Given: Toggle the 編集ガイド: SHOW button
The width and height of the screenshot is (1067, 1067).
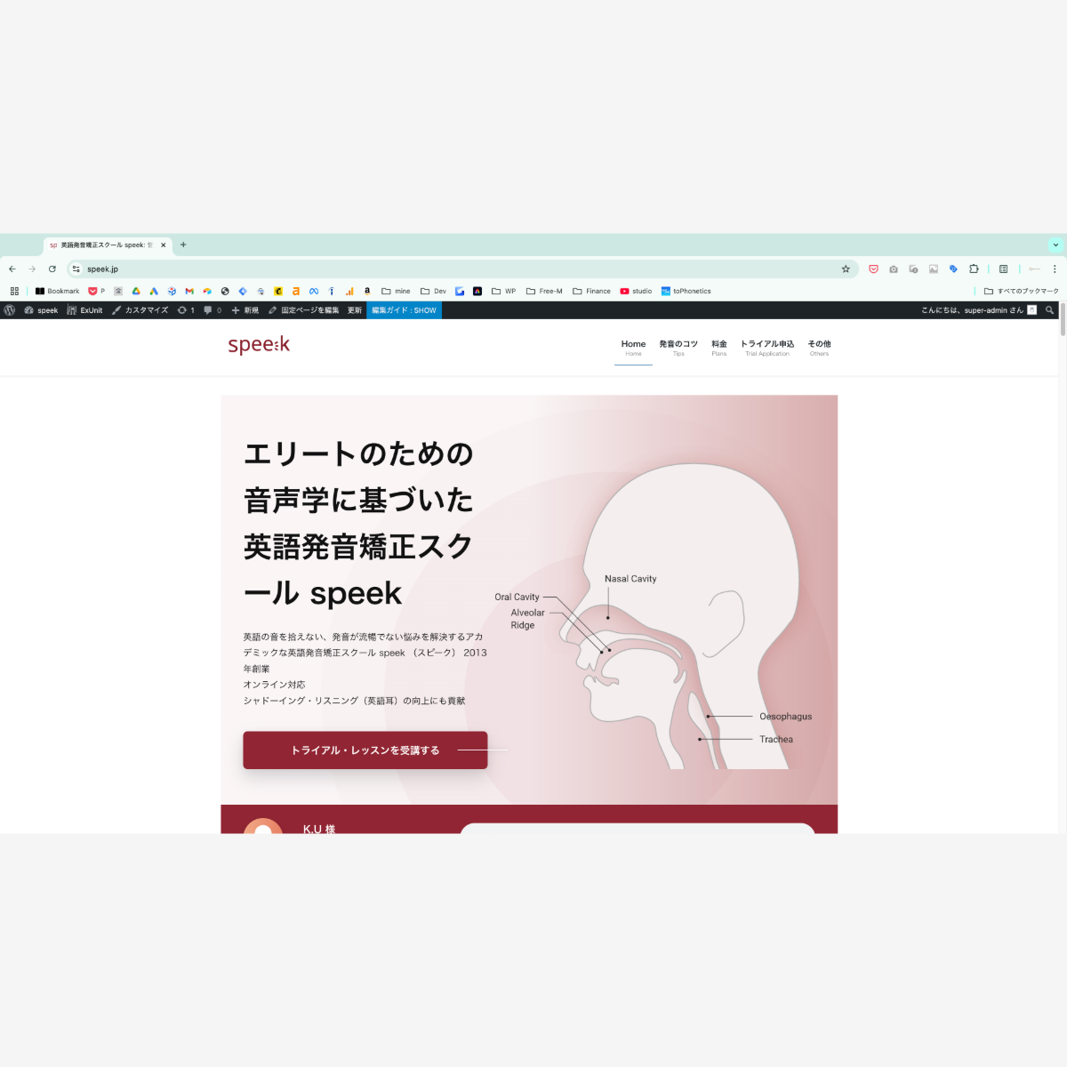Looking at the screenshot, I should (404, 310).
